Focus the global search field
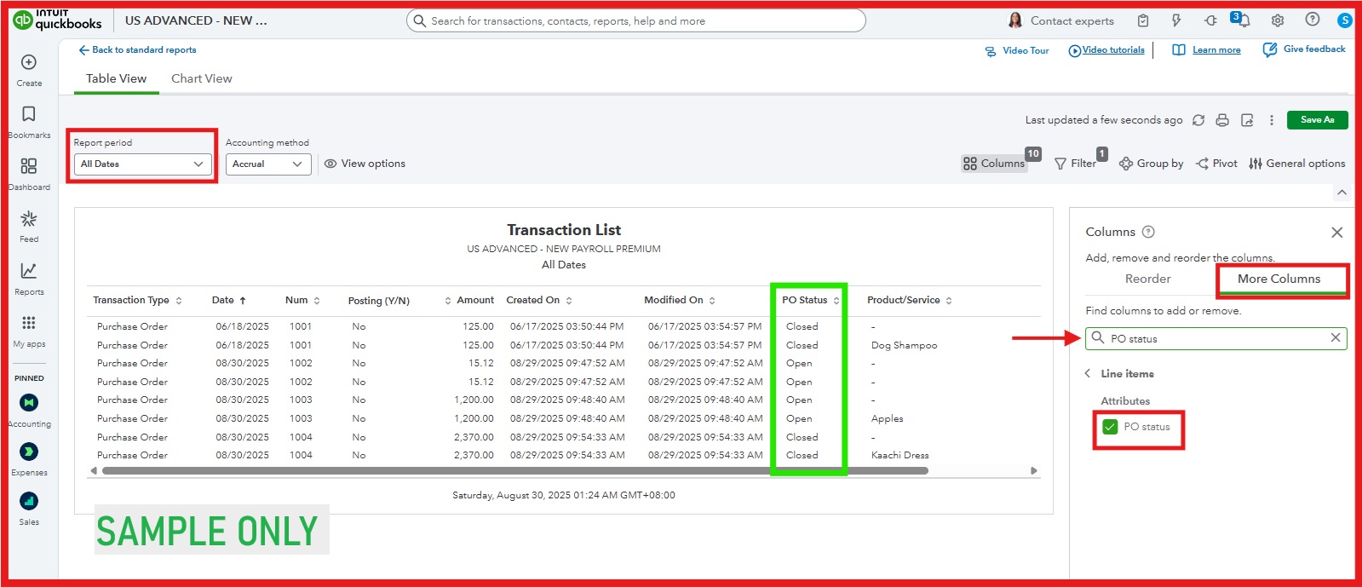1362x587 pixels. click(636, 20)
